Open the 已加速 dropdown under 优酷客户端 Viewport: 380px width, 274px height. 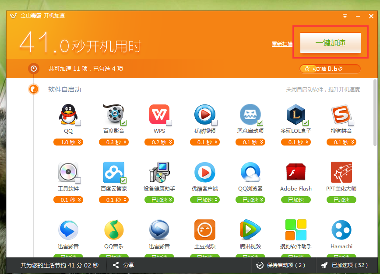click(x=216, y=200)
